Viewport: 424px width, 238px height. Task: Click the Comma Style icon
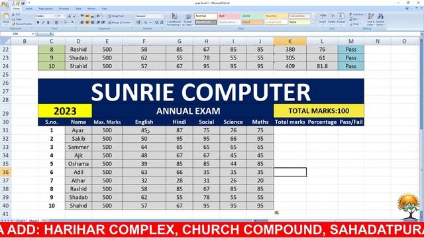[150, 22]
